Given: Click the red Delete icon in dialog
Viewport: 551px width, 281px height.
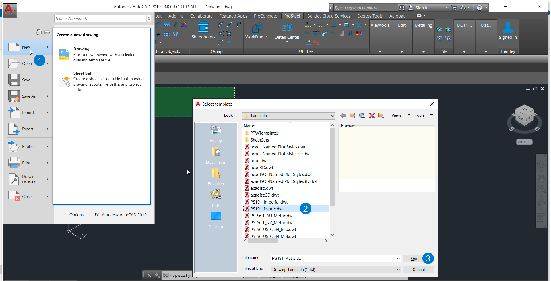Looking at the screenshot, I should 372,115.
